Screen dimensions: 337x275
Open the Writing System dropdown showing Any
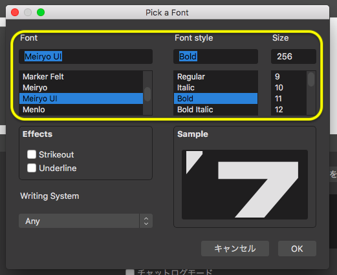85,221
